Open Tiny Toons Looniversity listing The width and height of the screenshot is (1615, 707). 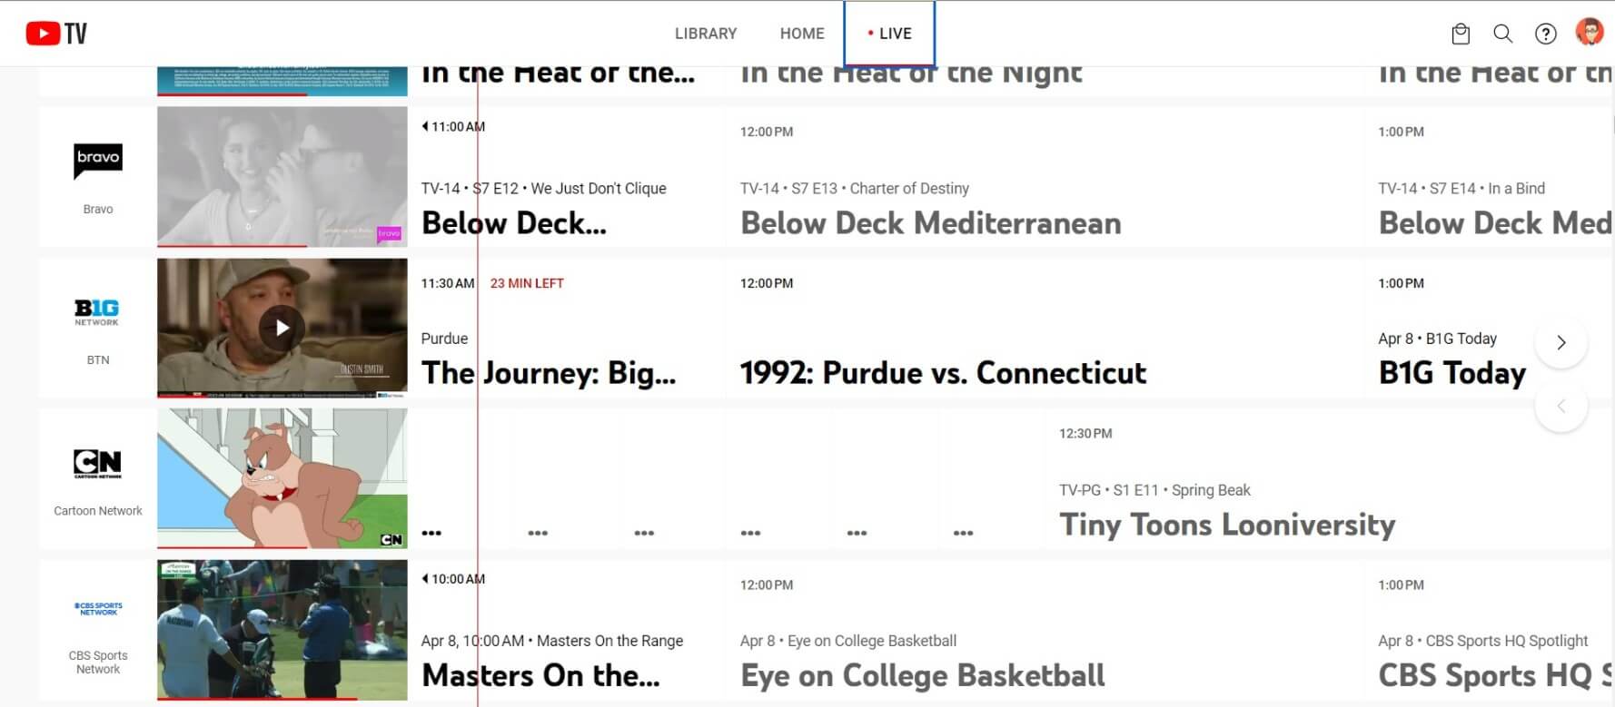tap(1226, 524)
